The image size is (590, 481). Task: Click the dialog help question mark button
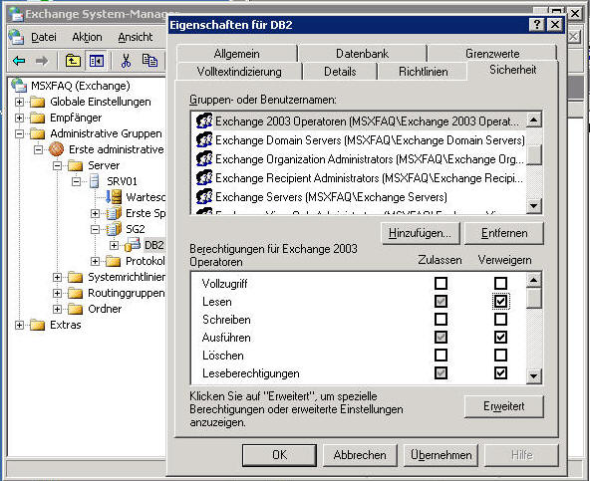point(537,25)
